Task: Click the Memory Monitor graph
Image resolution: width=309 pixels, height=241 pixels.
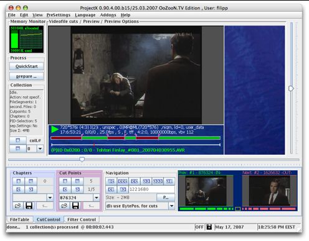Action: click(x=26, y=39)
